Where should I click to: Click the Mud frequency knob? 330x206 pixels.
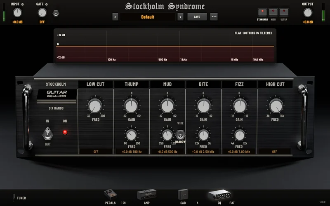pyautogui.click(x=167, y=135)
